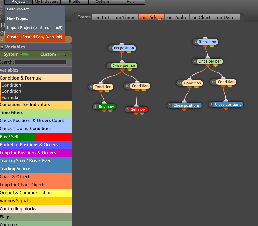Collapse 'Condition & Formula' category
This screenshot has height=226, width=258.
[36, 78]
